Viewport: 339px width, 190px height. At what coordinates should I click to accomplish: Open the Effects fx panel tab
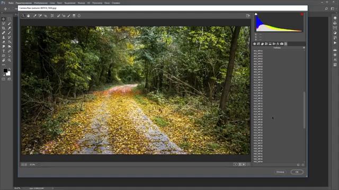[278, 44]
